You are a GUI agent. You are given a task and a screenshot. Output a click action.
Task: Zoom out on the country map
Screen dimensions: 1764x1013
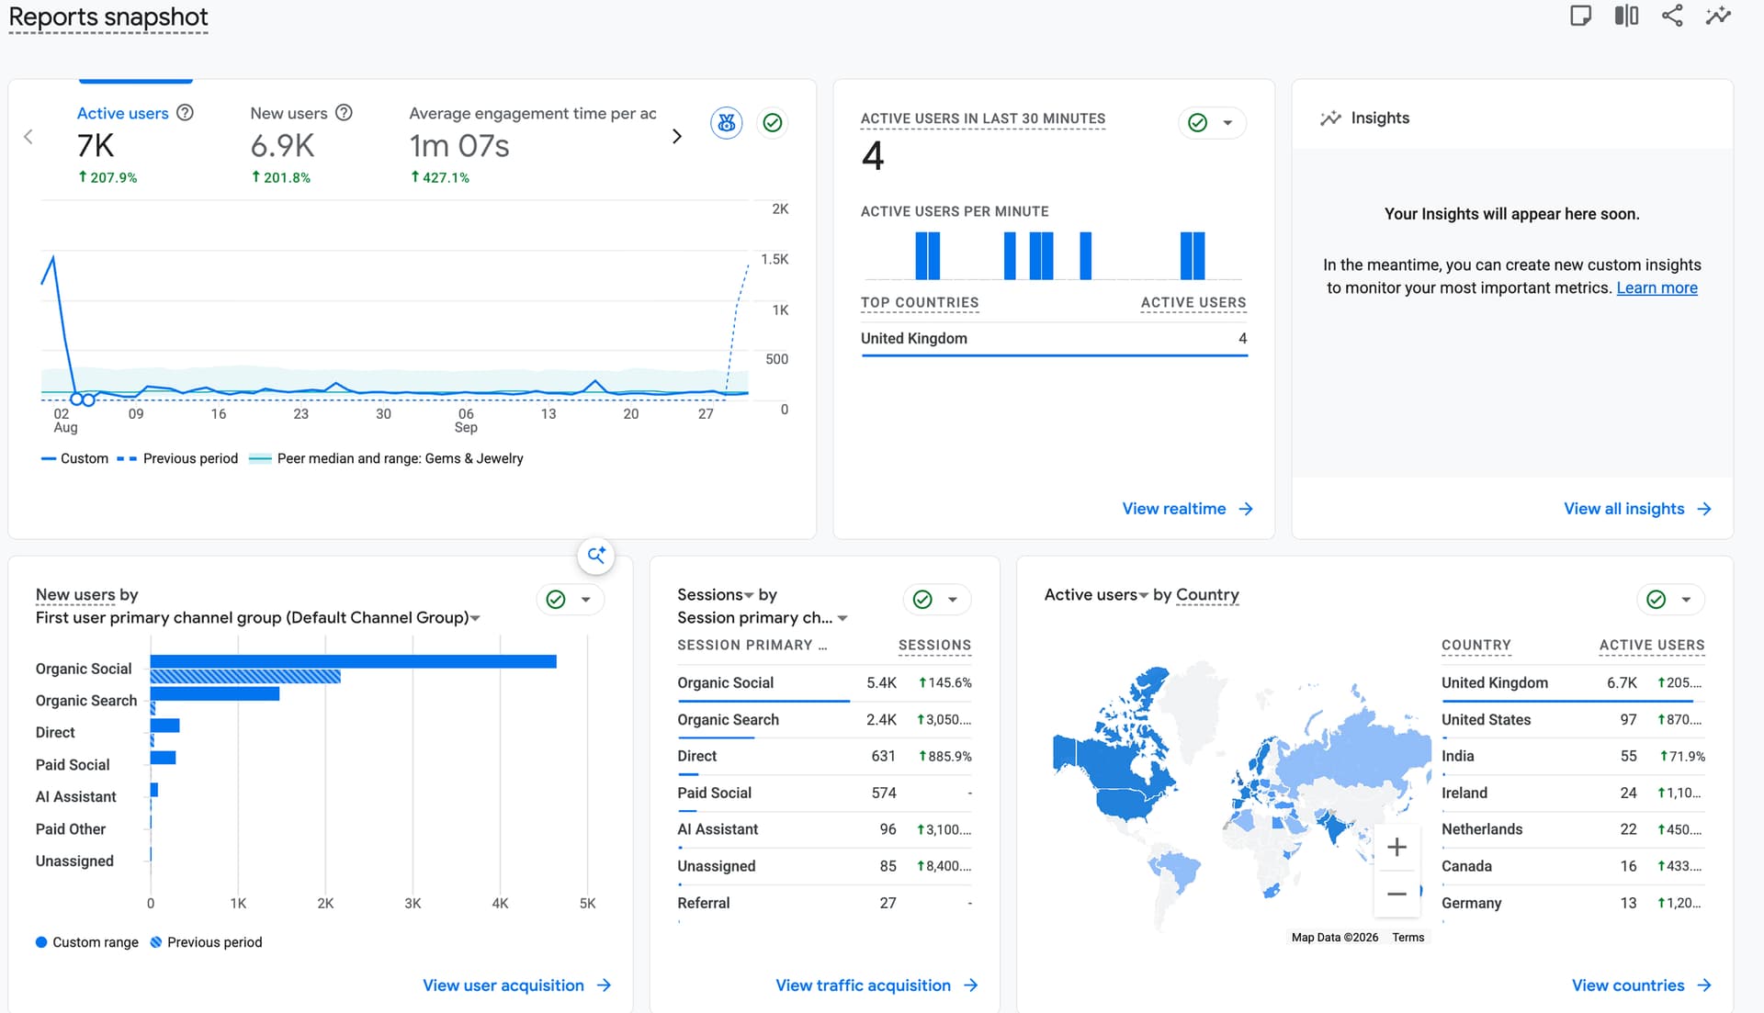[x=1396, y=894]
